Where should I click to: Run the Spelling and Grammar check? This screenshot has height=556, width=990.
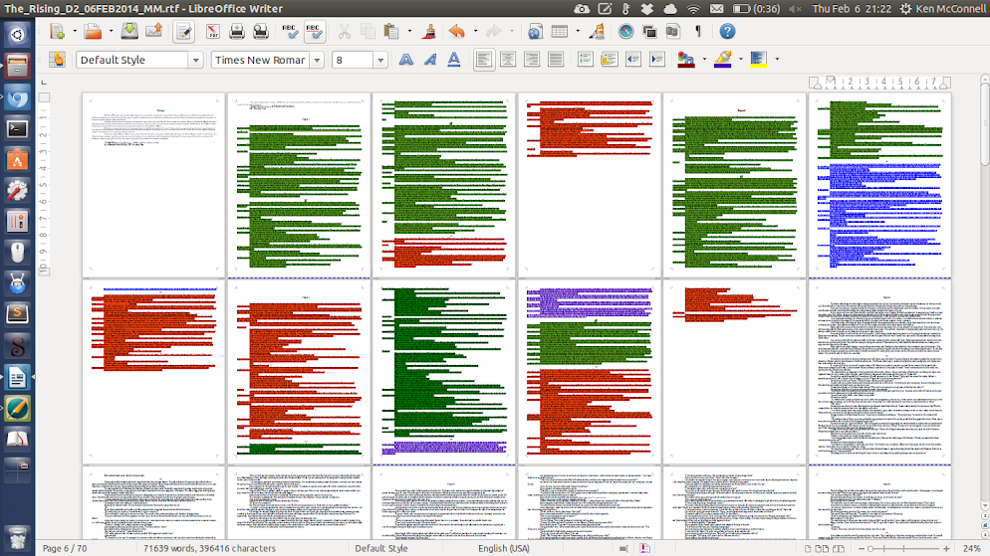(x=290, y=32)
